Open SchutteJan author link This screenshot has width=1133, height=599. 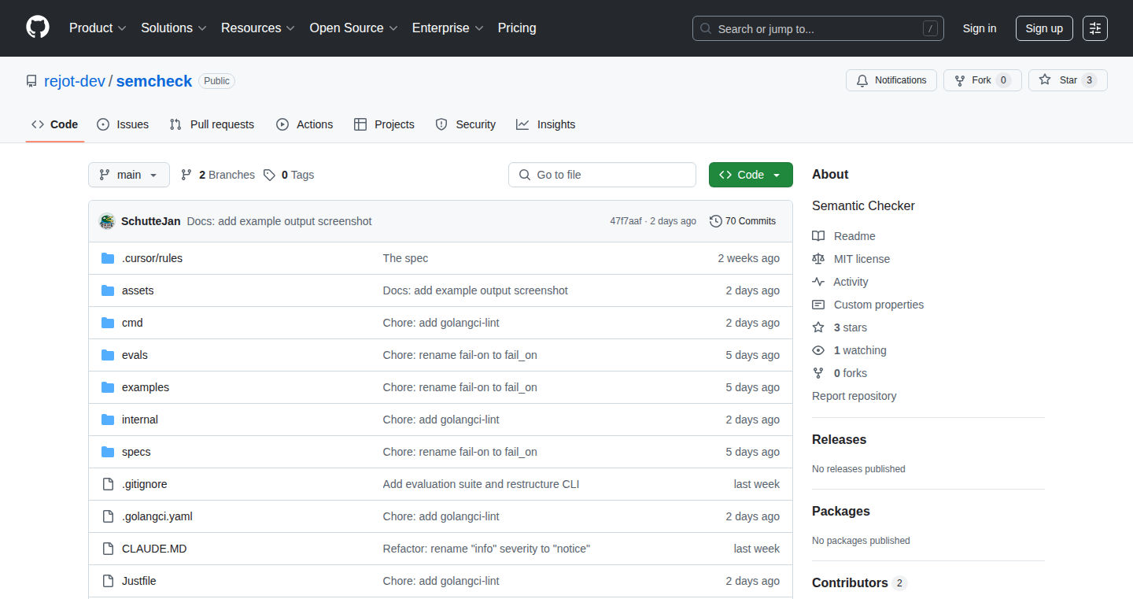coord(151,221)
